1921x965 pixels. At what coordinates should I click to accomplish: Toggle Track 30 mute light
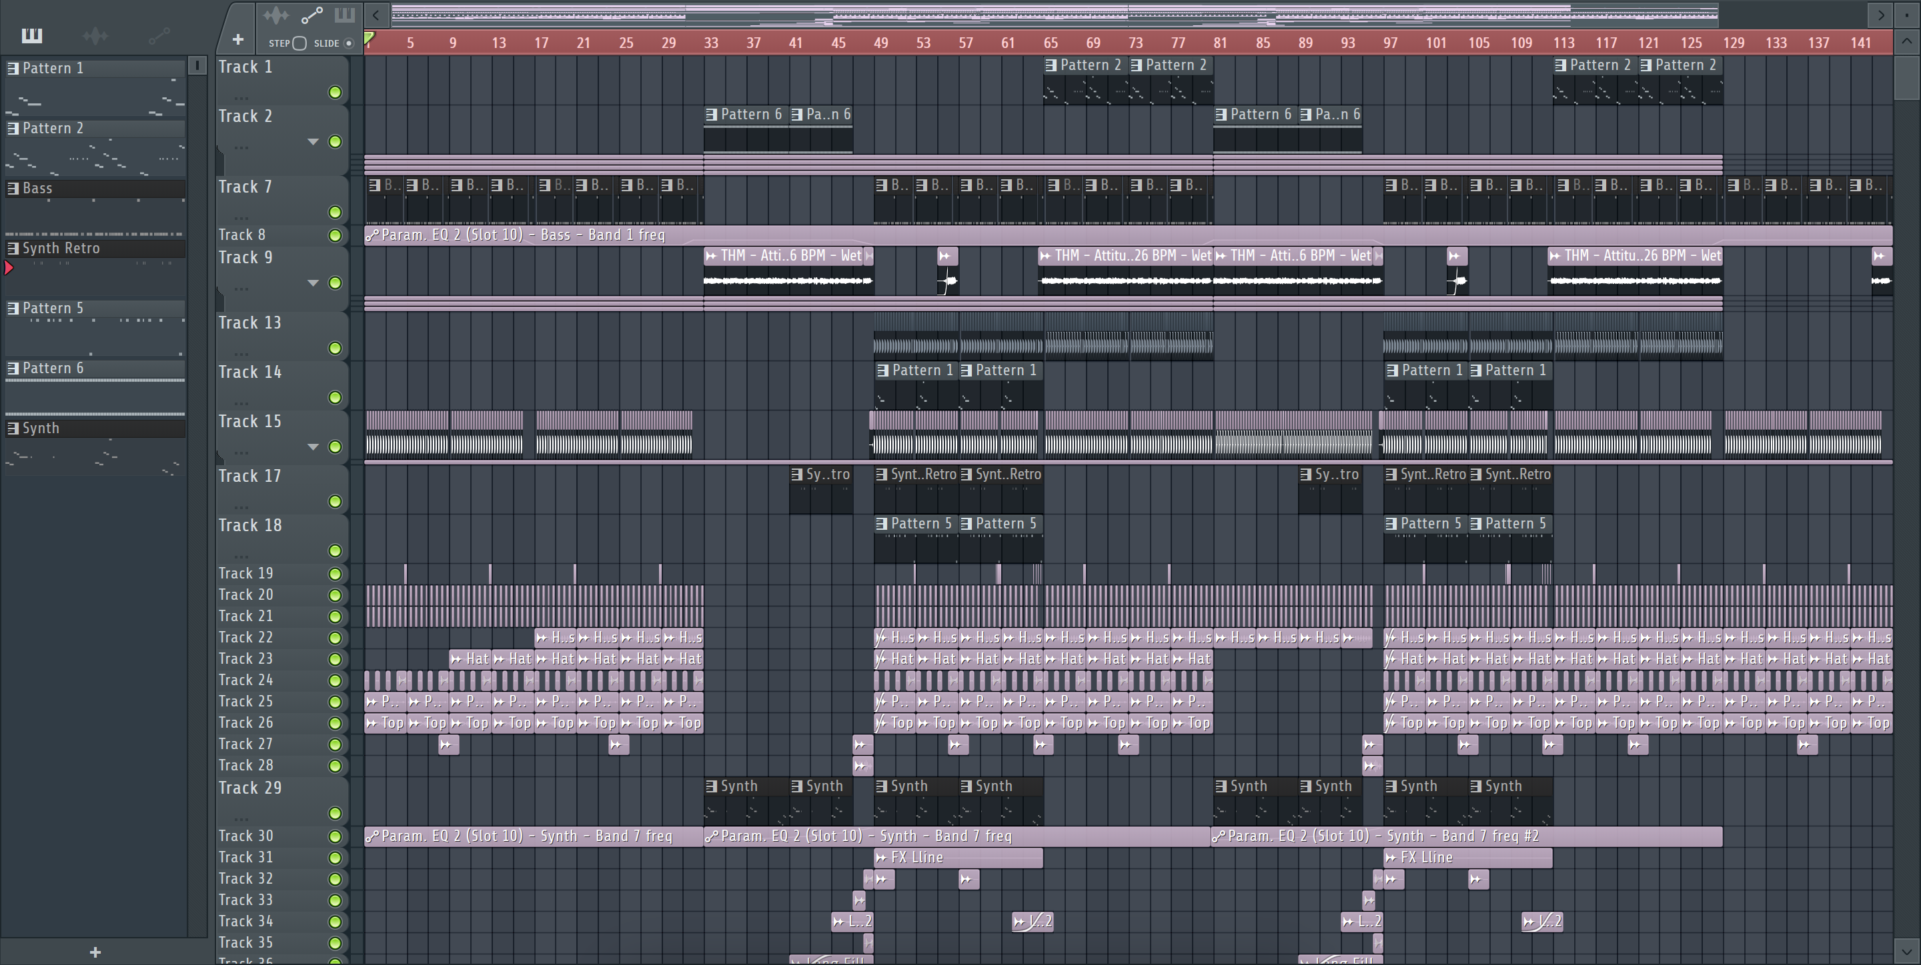tap(335, 837)
